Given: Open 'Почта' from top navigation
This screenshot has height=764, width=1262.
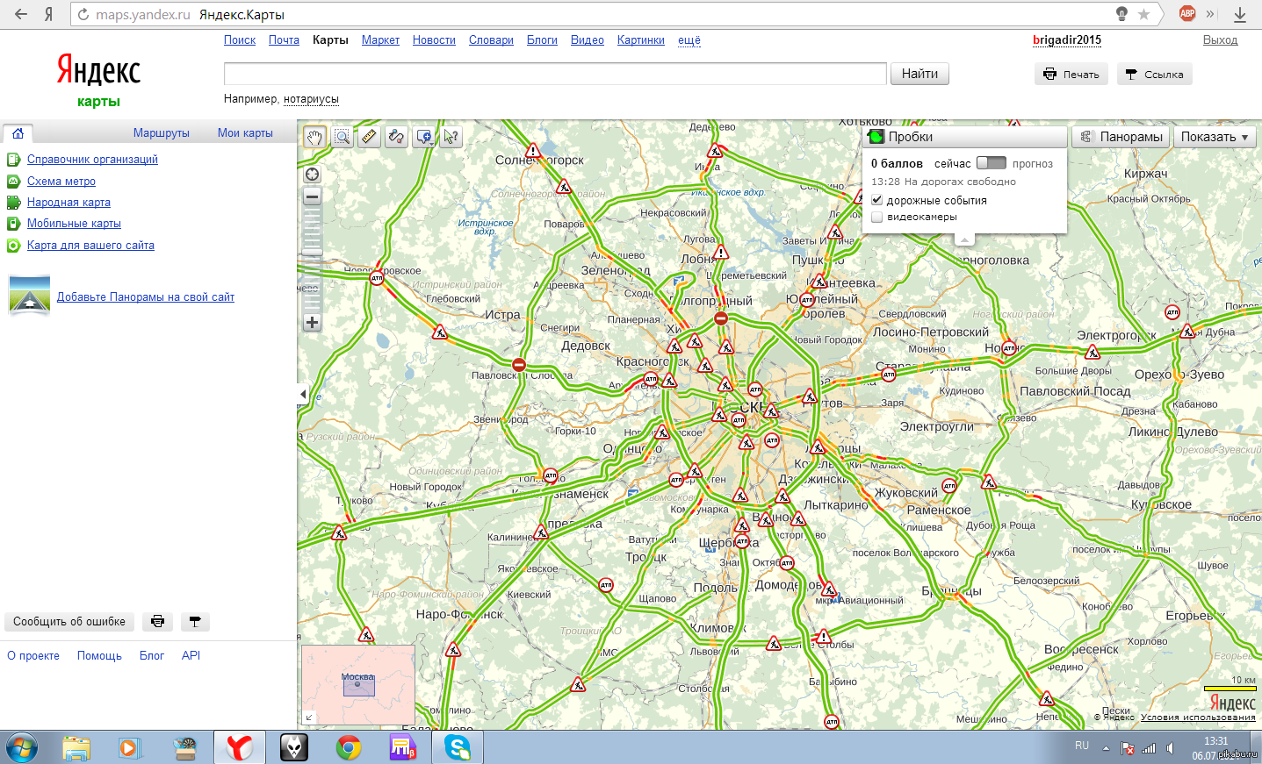Looking at the screenshot, I should pos(284,40).
